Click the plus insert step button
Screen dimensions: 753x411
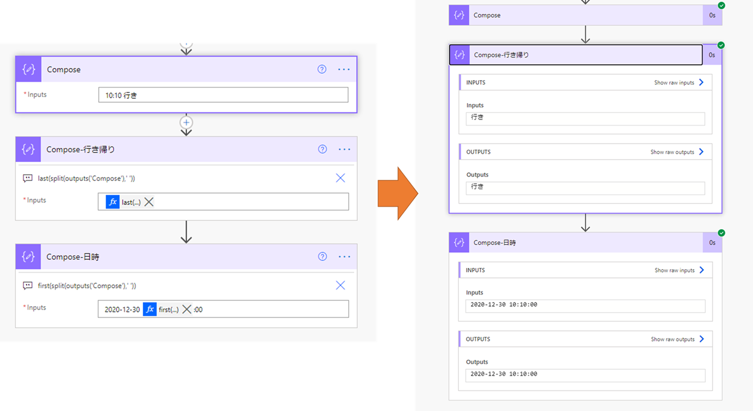[x=186, y=122]
